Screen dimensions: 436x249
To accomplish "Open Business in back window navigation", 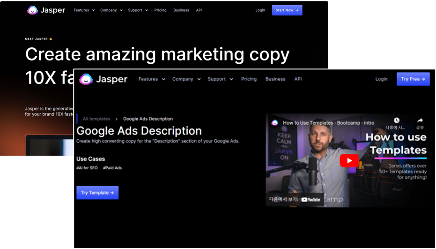I will (x=181, y=10).
